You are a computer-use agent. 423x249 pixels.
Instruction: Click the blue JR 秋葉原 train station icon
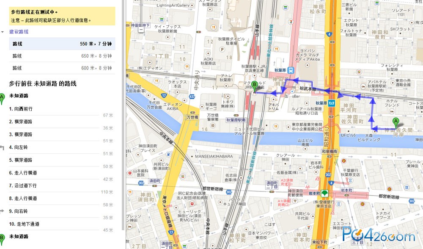[291, 70]
